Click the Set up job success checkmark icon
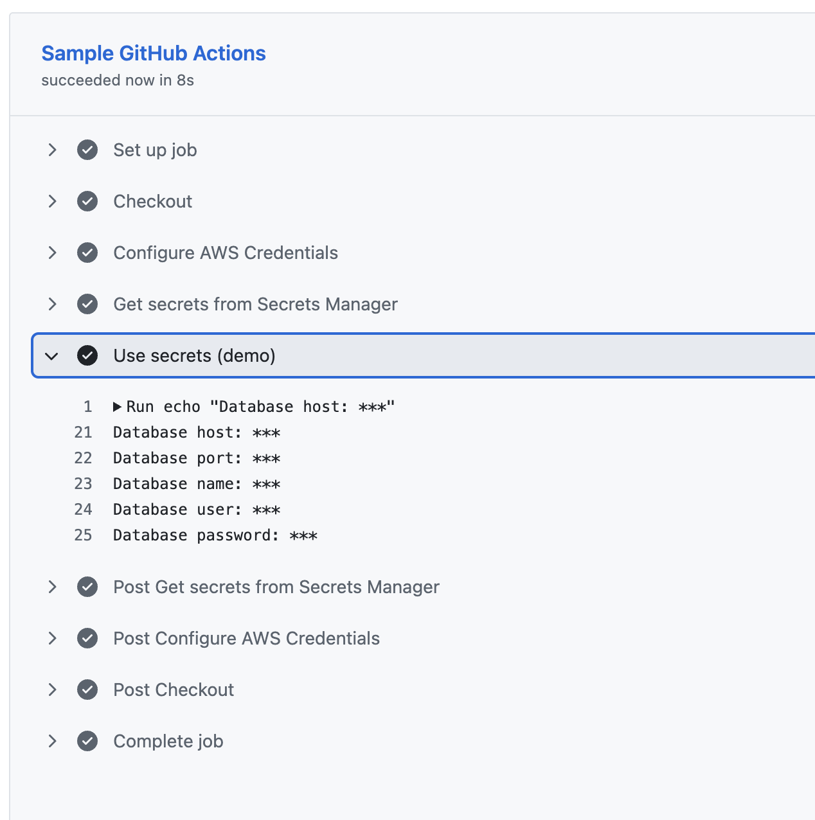 [87, 150]
